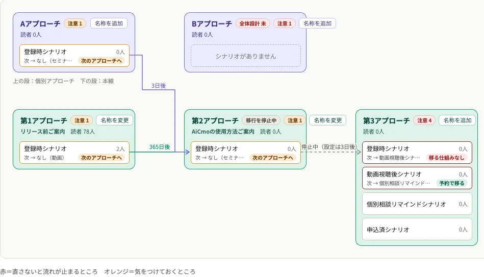
Task: Click 名称を変更 button on 第1アプローチ
Action: click(115, 120)
